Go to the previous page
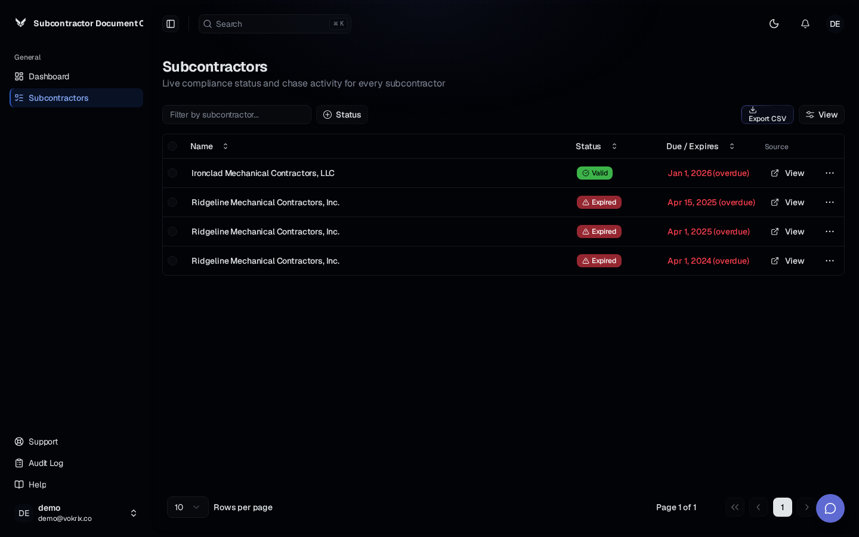The image size is (859, 537). tap(759, 507)
